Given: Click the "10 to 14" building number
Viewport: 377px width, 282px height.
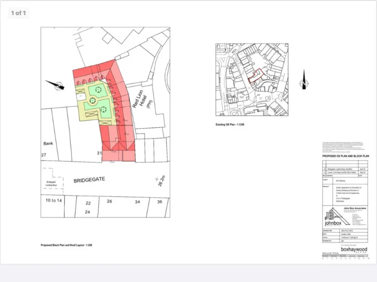Looking at the screenshot, I should pyautogui.click(x=54, y=201).
